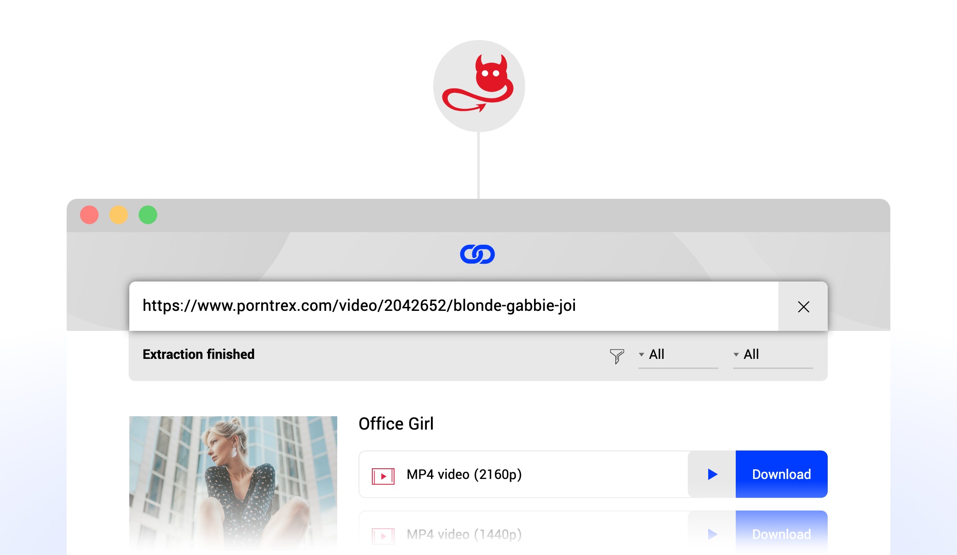Download the MP4 video 2160p

click(x=782, y=474)
